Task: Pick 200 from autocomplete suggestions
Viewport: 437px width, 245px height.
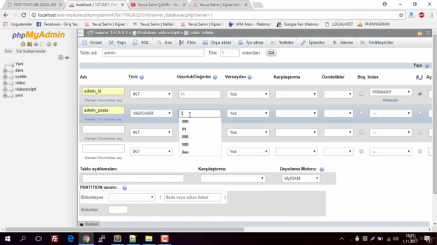Action: pos(185,137)
